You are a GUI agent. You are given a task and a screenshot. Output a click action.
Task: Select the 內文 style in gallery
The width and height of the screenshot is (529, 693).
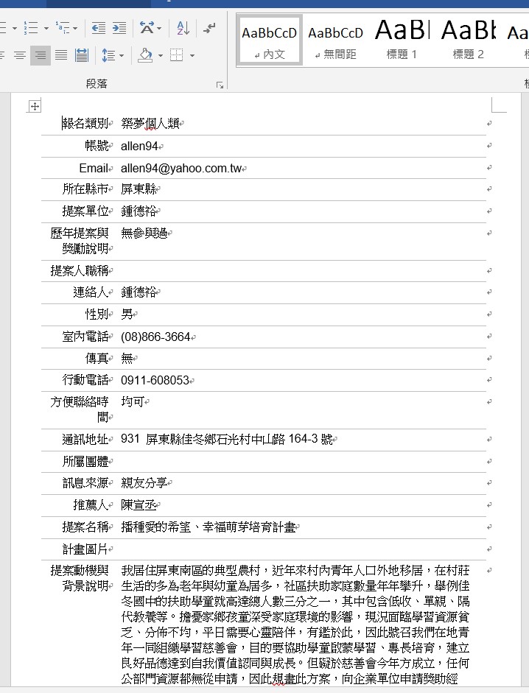pos(269,40)
